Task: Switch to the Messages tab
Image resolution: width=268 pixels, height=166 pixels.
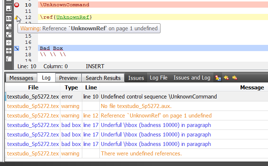Action: tap(21, 78)
